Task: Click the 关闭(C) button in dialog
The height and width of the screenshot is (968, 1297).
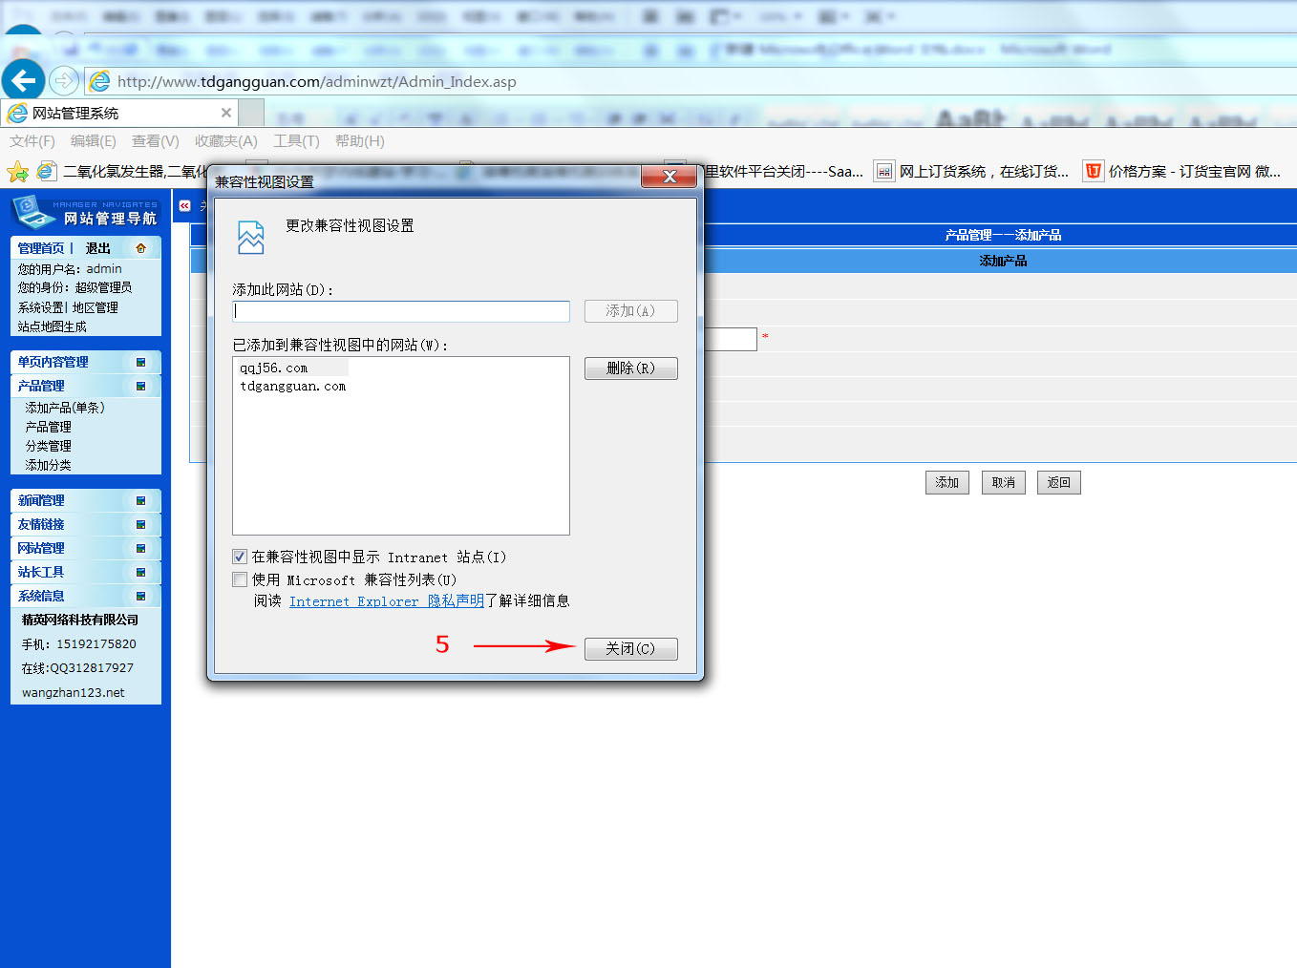Action: (x=630, y=648)
